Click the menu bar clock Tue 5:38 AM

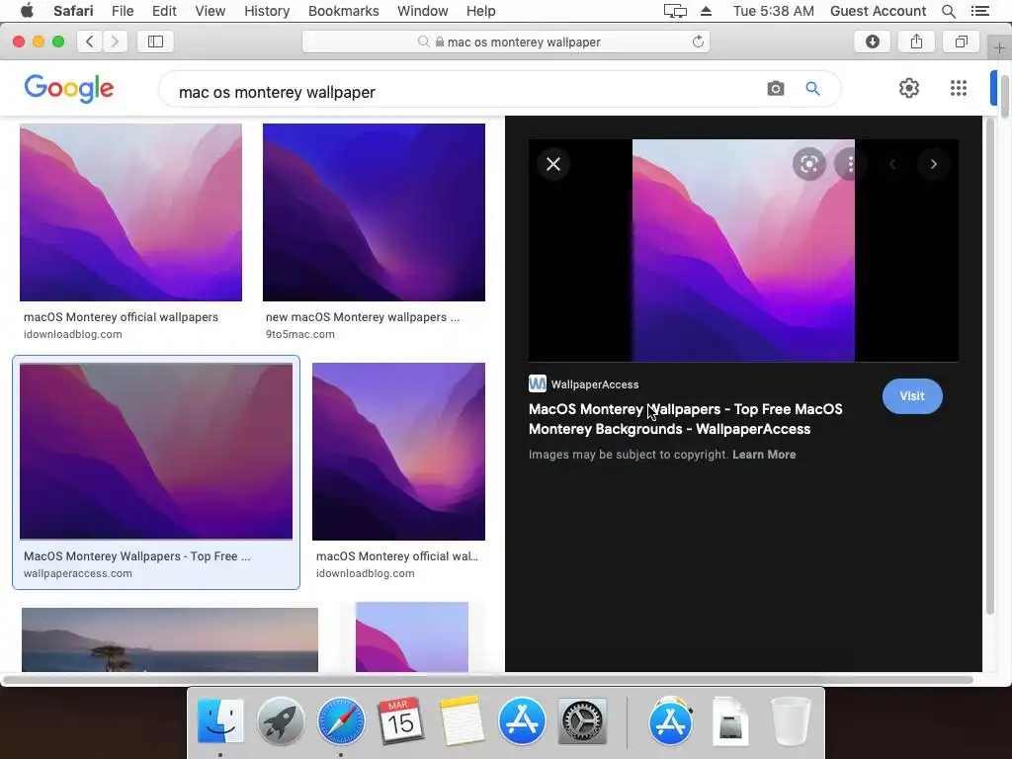pos(773,11)
